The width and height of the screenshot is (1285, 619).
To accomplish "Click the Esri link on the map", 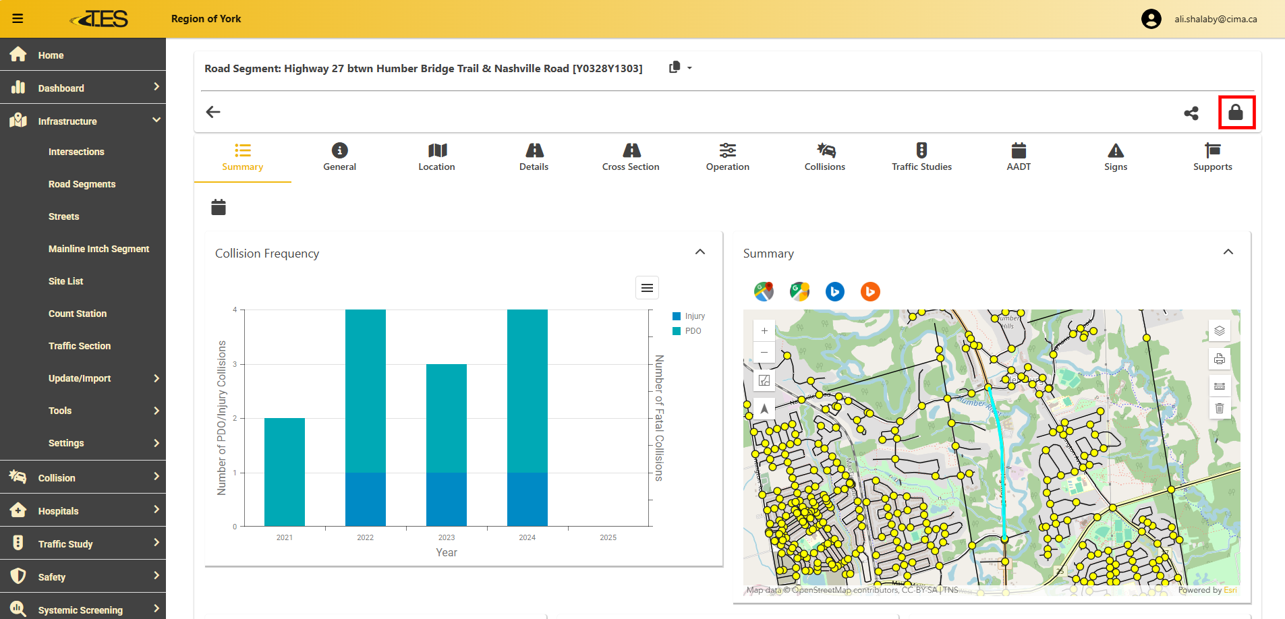I will [x=1230, y=590].
